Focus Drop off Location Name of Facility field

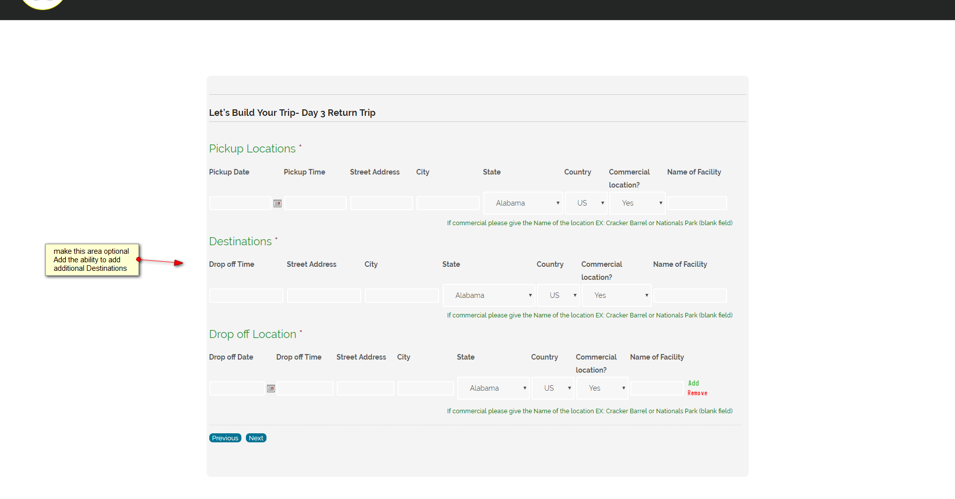coord(657,388)
